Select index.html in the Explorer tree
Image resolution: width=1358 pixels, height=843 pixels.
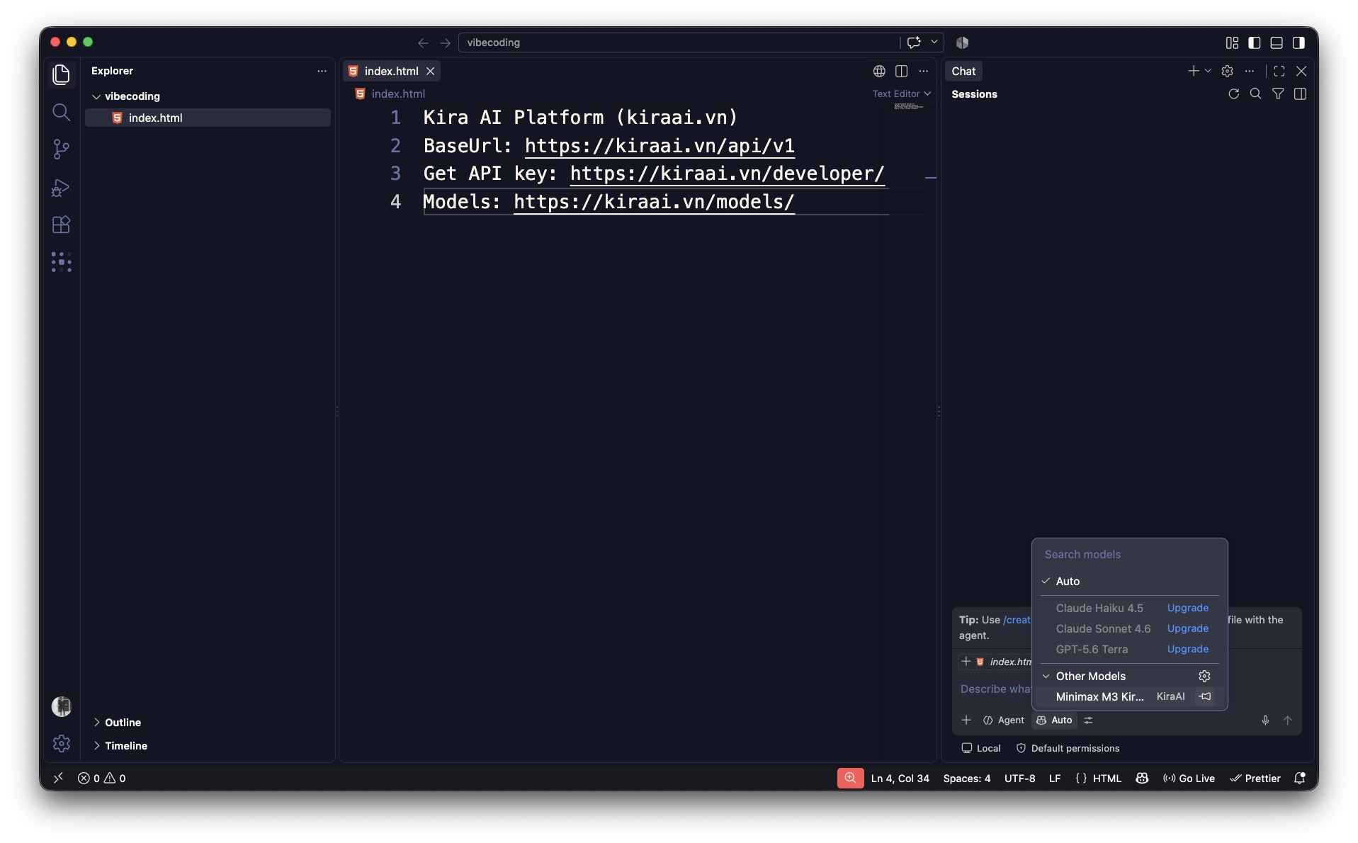[208, 118]
